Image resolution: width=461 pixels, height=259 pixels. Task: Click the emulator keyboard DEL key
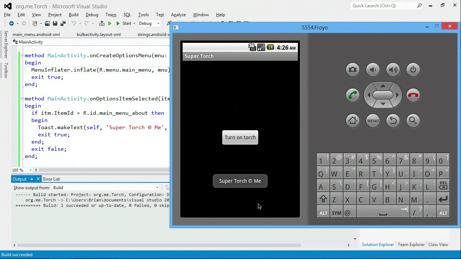443,186
